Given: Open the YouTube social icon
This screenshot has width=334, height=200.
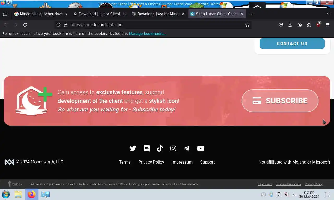Looking at the screenshot, I should pyautogui.click(x=200, y=148).
